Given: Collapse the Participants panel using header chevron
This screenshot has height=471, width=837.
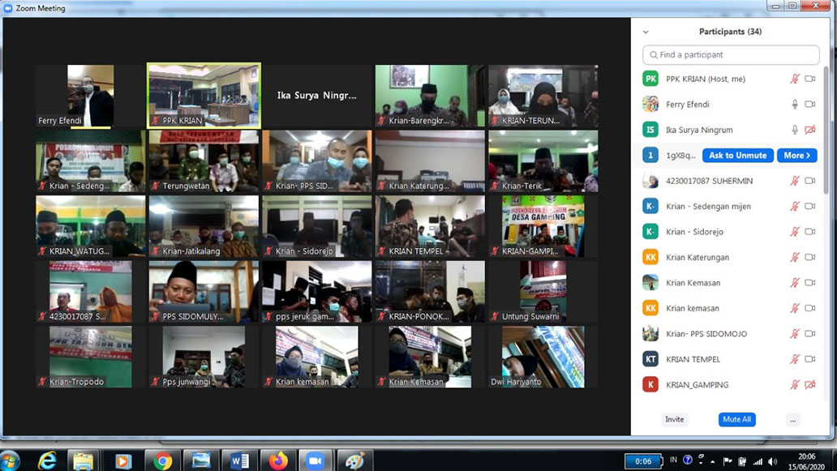Looking at the screenshot, I should click(646, 32).
